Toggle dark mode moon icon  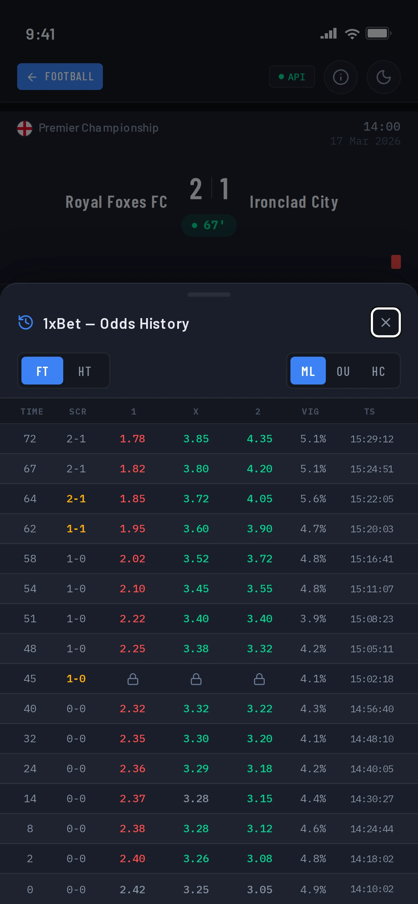384,77
